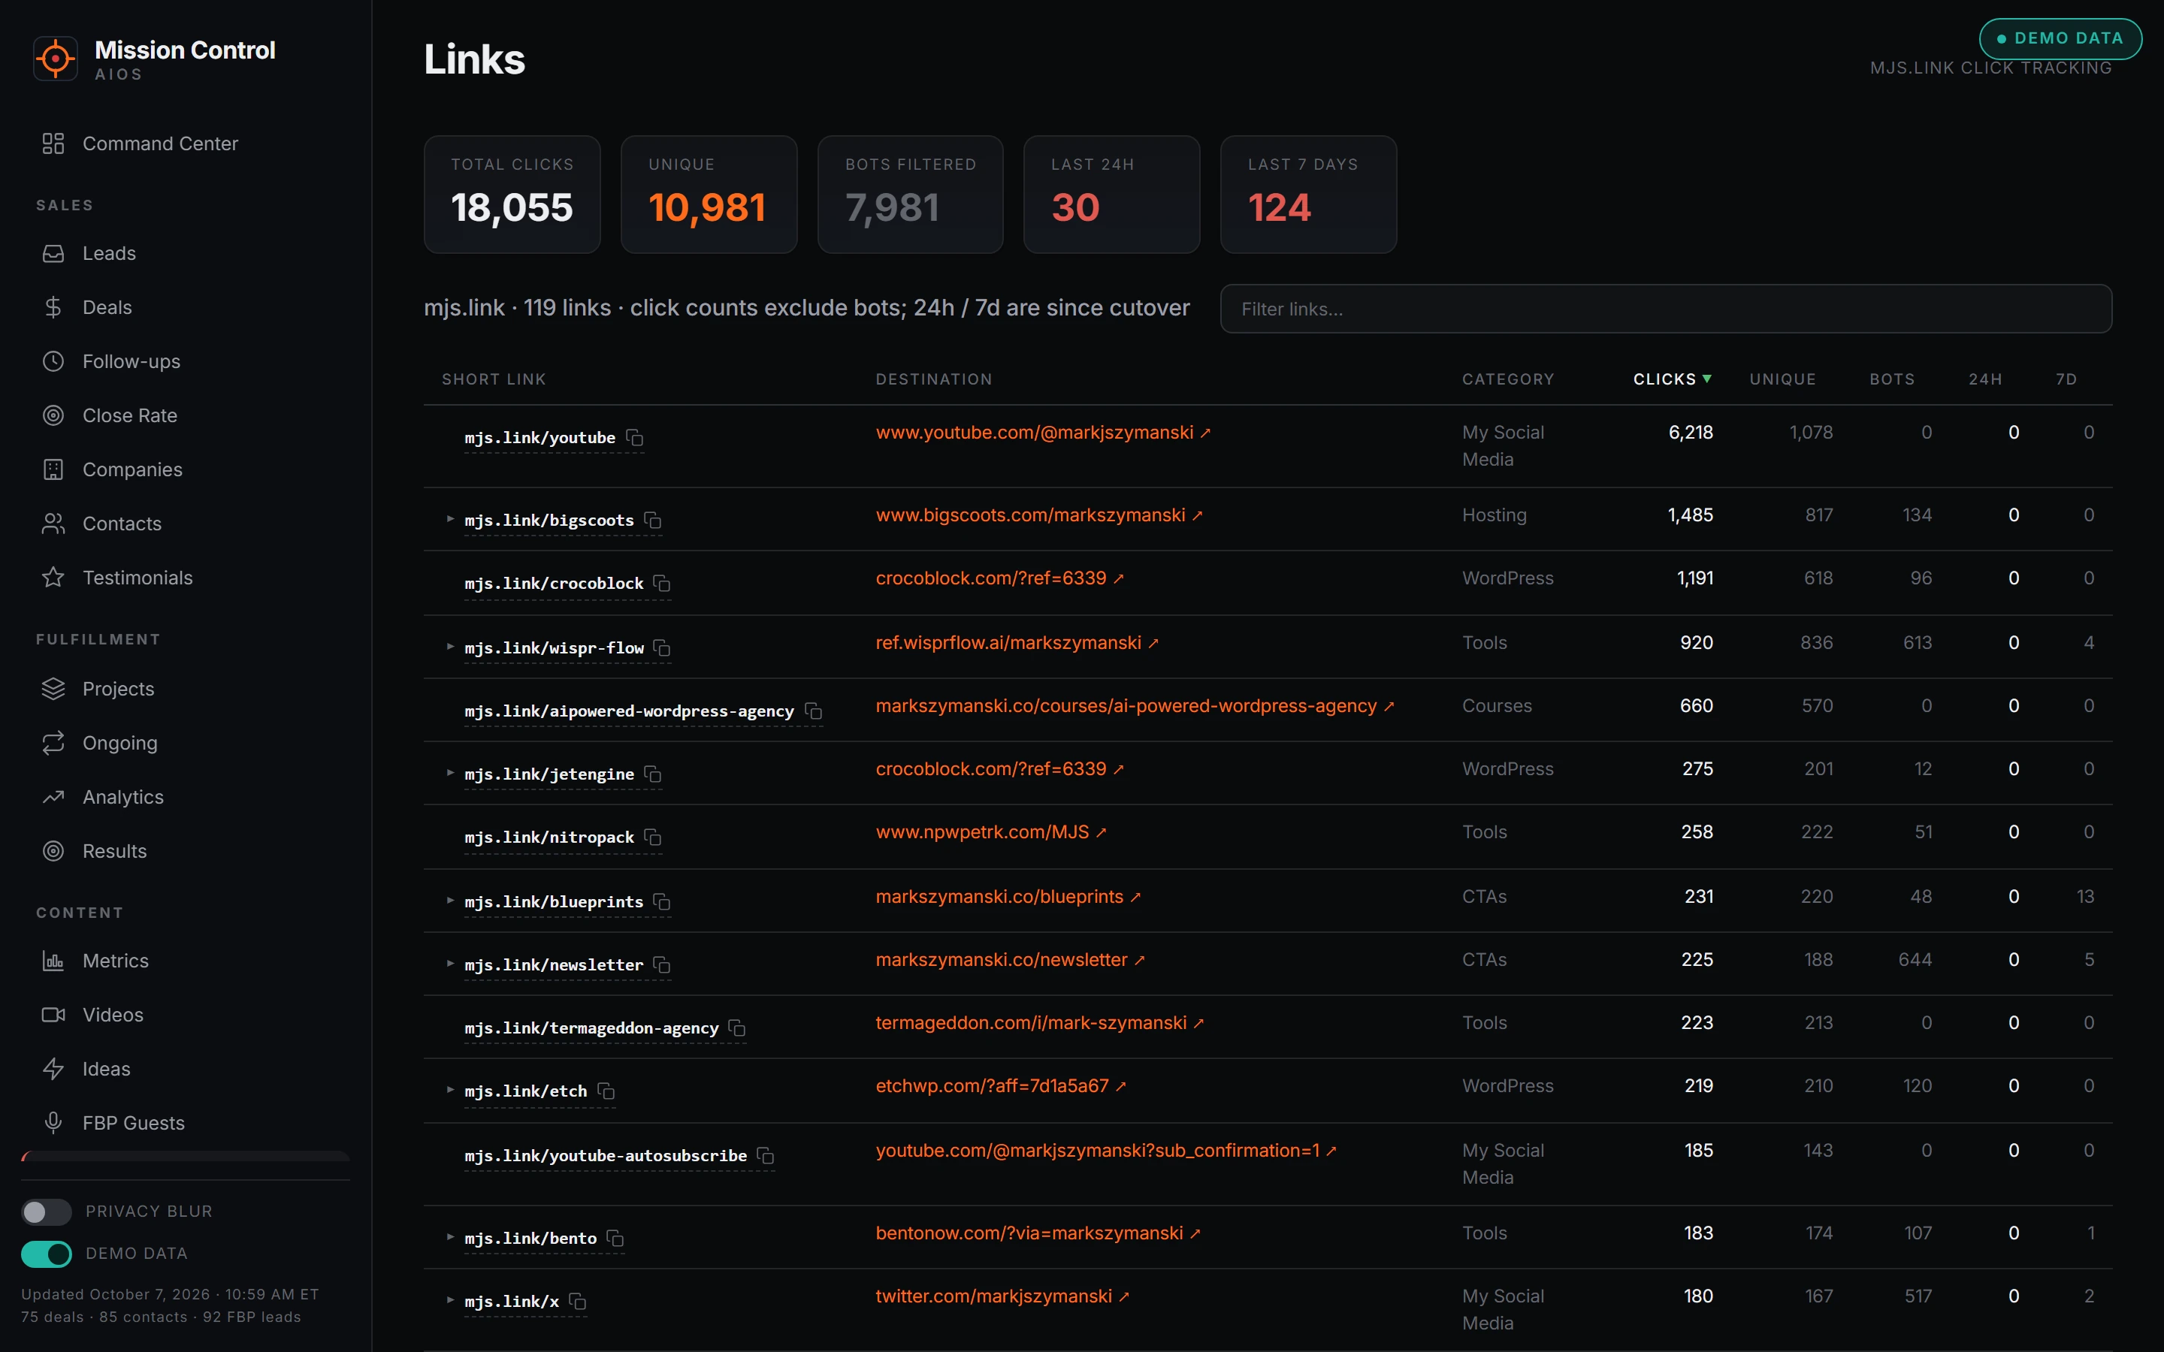Click the sidebar horizontal scrollbar
This screenshot has height=1352, width=2164.
pyautogui.click(x=185, y=1156)
